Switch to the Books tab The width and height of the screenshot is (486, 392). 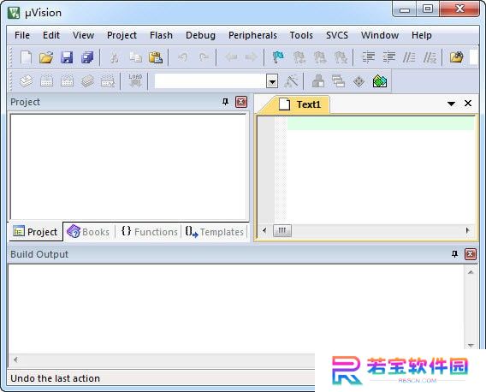(88, 232)
